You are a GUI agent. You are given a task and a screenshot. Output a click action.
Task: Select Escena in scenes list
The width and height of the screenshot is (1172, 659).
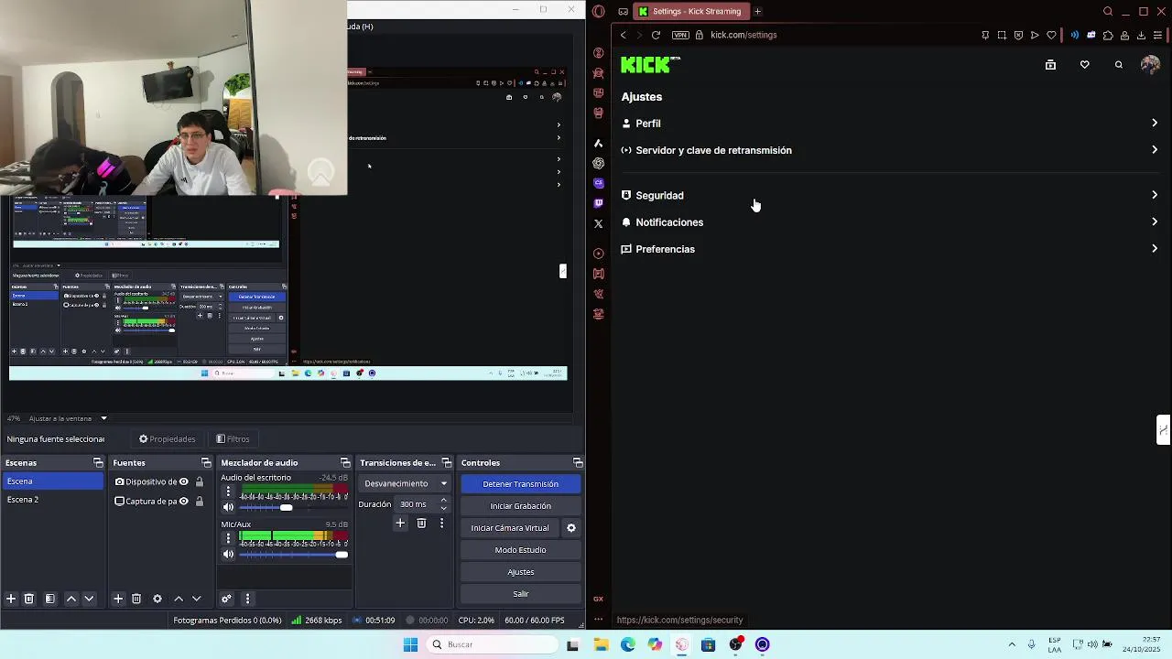click(x=52, y=481)
